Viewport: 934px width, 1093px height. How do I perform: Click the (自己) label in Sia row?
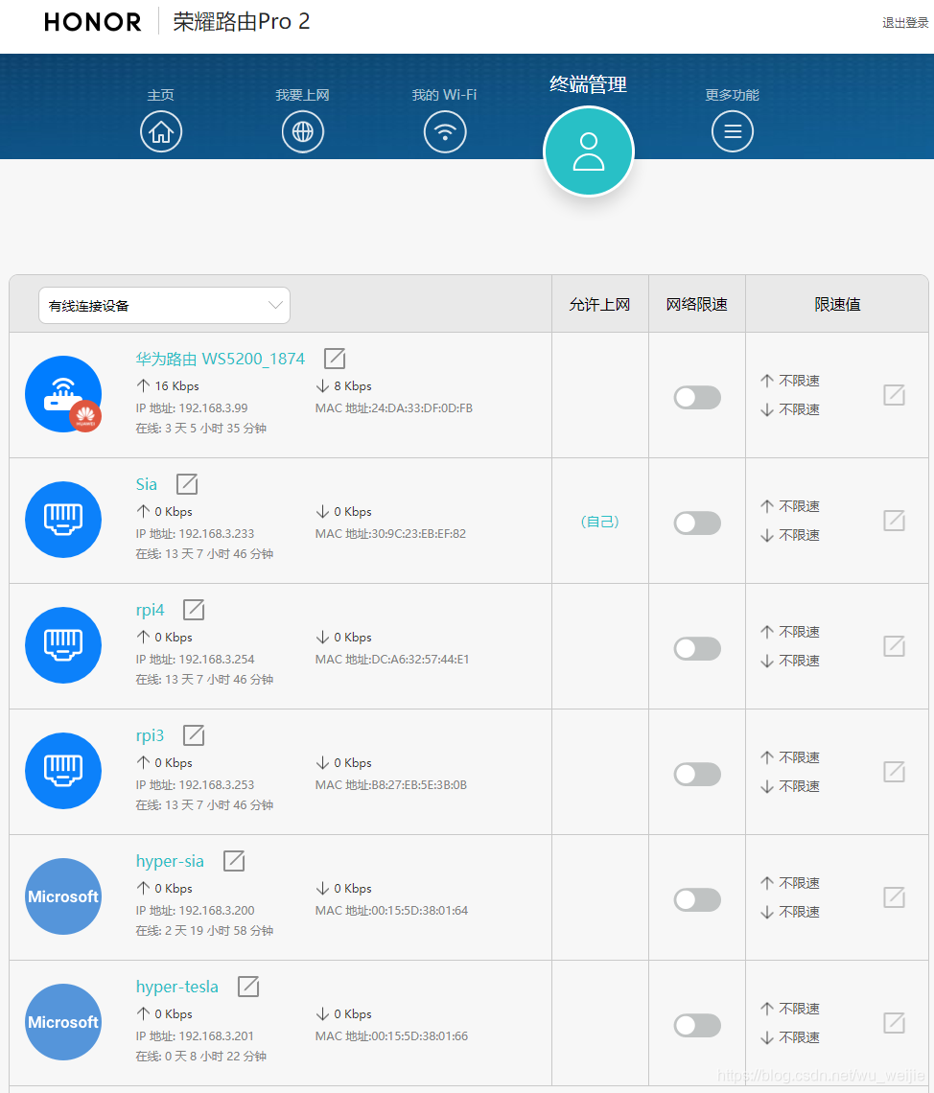coord(599,522)
